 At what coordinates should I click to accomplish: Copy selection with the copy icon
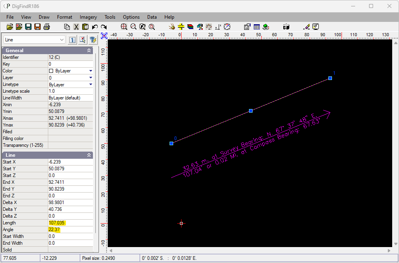pyautogui.click(x=67, y=27)
